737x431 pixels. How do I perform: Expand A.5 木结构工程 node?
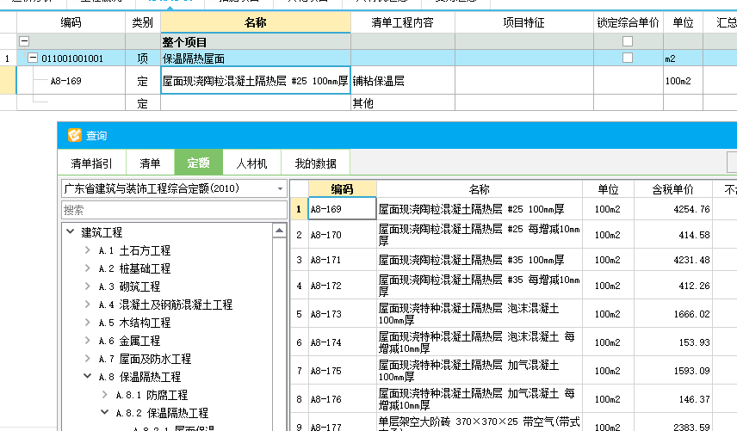[x=88, y=322]
